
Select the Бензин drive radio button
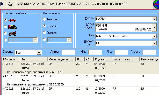point(44,19)
